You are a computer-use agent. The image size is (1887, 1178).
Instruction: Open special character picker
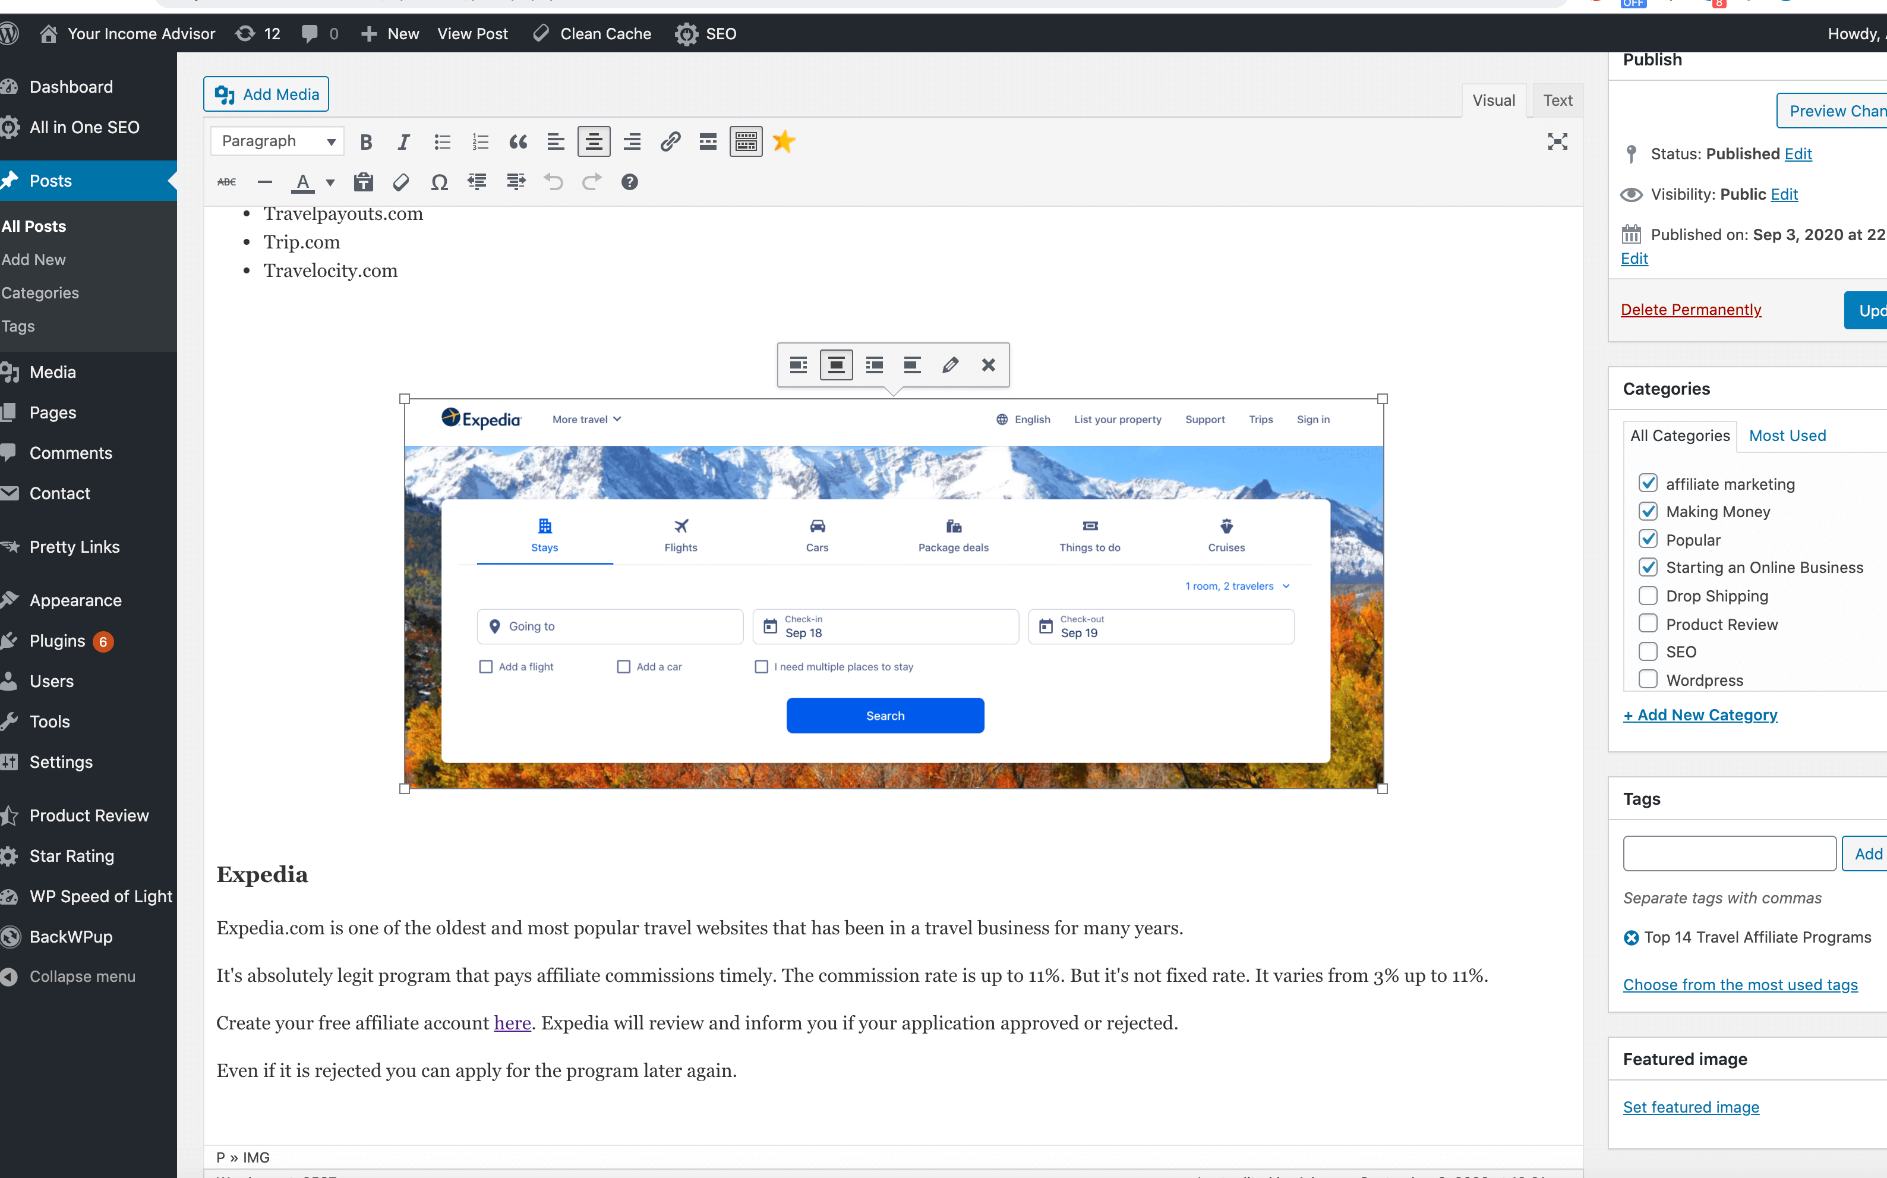click(x=439, y=182)
